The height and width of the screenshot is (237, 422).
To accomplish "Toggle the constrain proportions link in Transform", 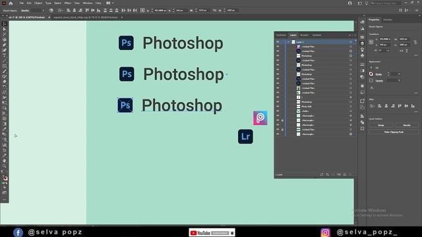I will click(x=415, y=42).
